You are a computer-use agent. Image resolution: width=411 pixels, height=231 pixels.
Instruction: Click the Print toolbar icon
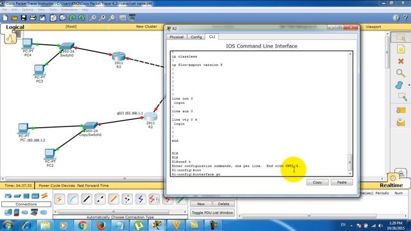click(33, 18)
